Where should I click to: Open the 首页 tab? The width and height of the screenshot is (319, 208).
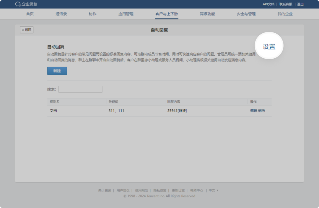[30, 14]
